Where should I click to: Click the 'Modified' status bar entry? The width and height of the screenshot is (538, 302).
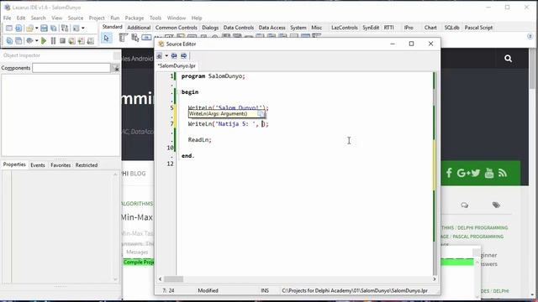tap(208, 290)
